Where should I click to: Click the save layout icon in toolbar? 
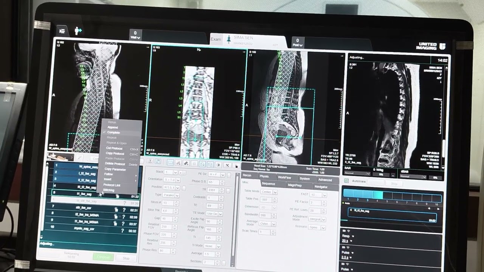(158, 162)
